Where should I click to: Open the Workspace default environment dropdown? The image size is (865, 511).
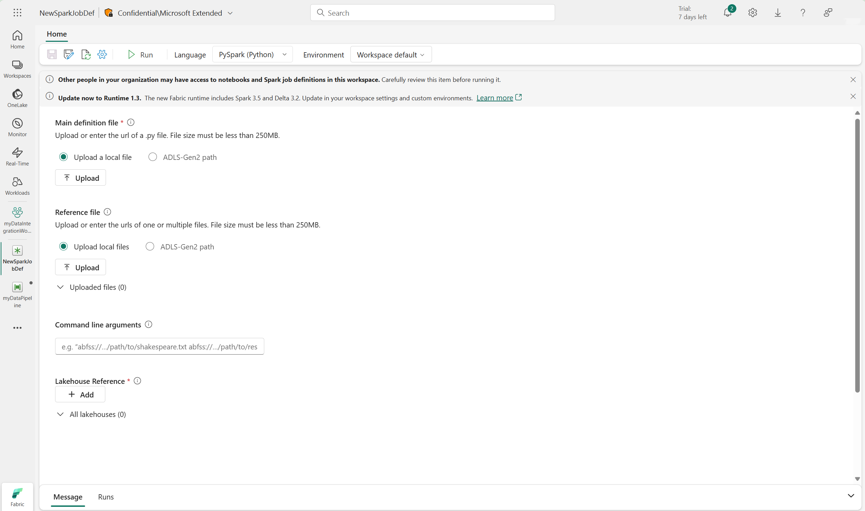pyautogui.click(x=390, y=55)
